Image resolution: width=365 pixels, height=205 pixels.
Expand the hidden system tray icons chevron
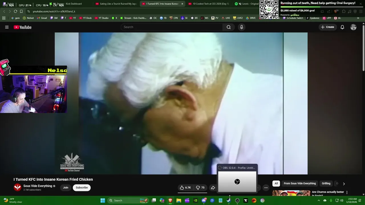(x=319, y=200)
